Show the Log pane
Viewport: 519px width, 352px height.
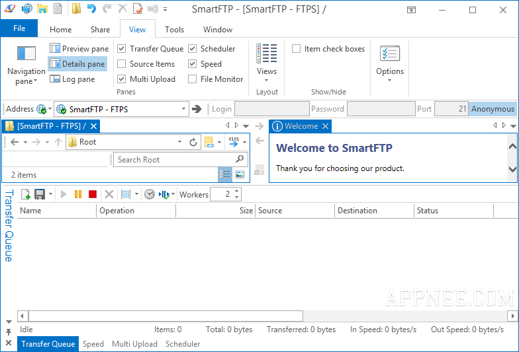tap(72, 79)
